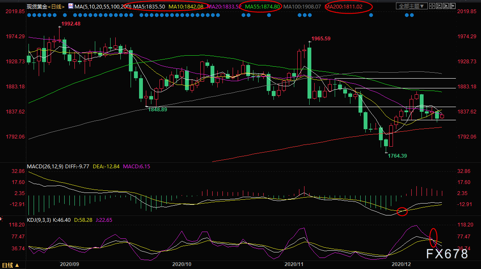
Task: Expand the 日线 period selector at bottom left
Action: pos(11,266)
